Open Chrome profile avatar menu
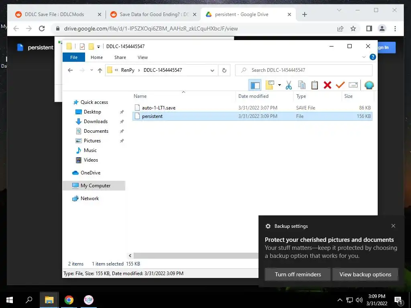This screenshot has height=308, width=411. (x=382, y=28)
